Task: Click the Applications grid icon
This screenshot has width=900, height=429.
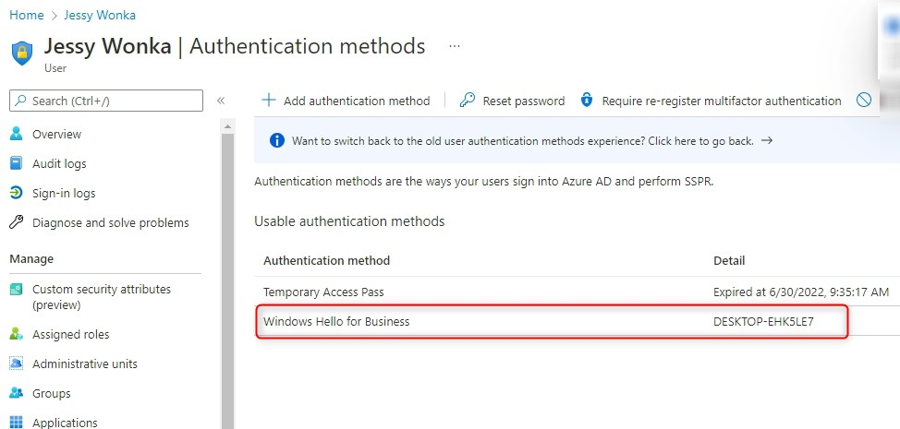Action: pos(16,423)
